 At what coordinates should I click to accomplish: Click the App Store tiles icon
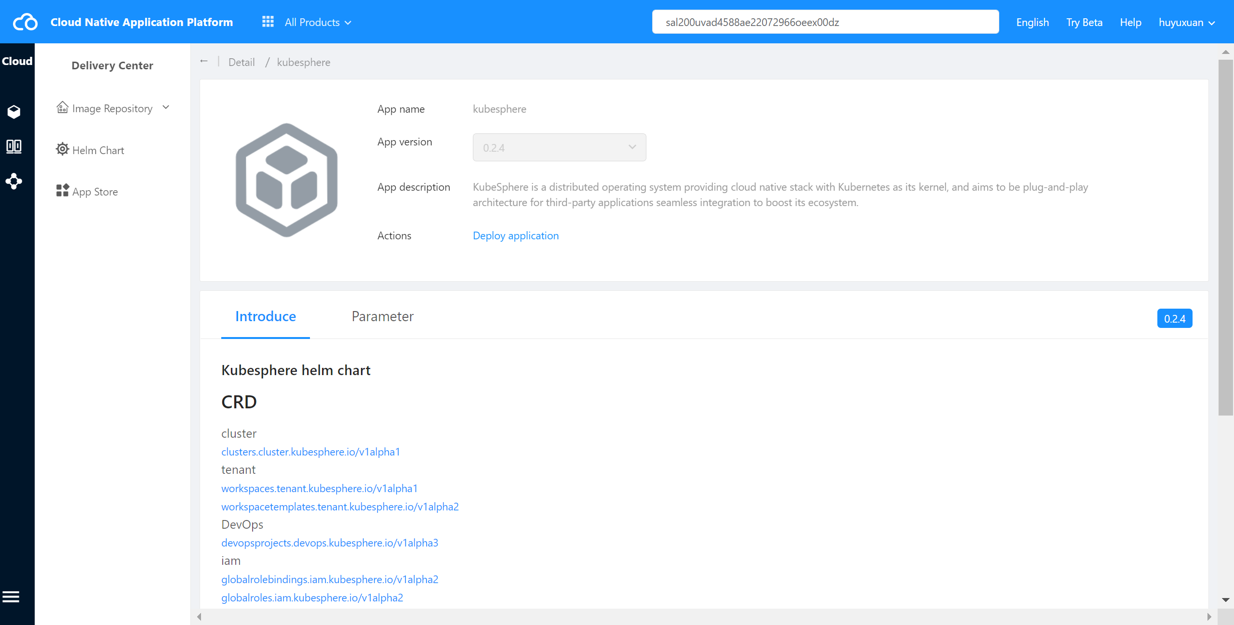62,191
